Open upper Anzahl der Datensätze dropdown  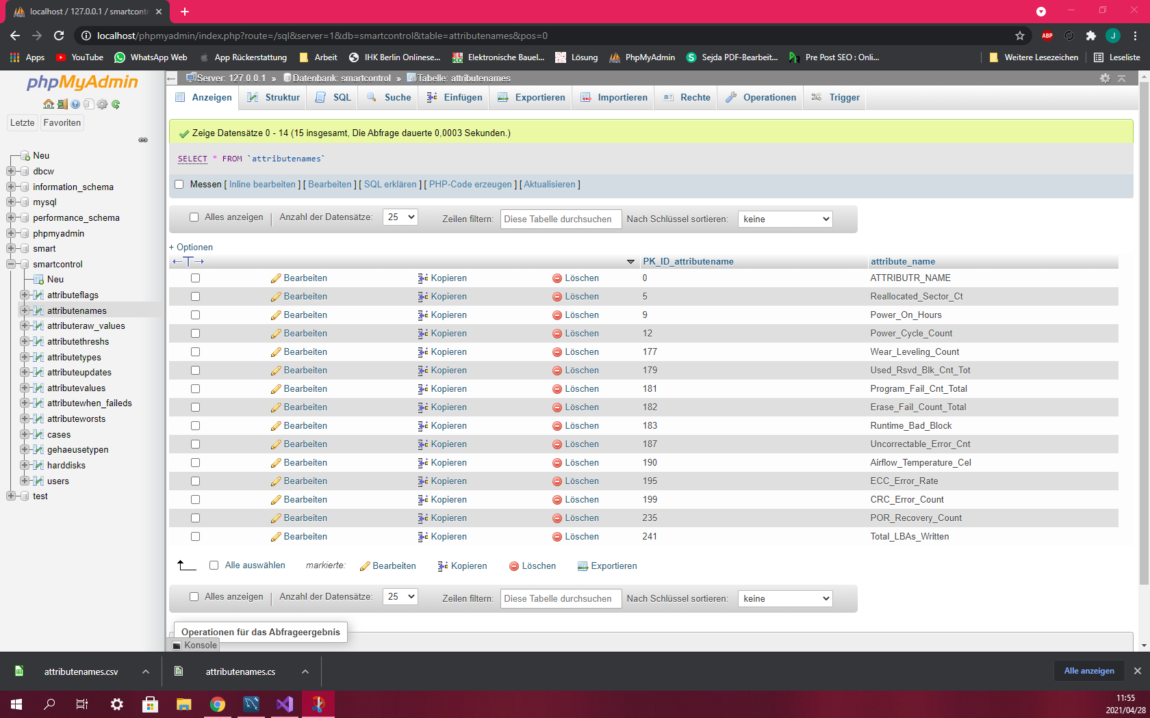(400, 217)
